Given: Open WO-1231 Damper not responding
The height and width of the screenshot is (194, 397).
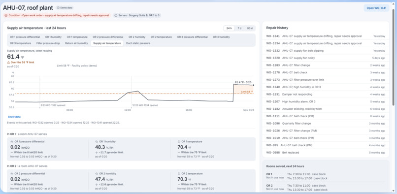Looking at the screenshot, I should click(x=326, y=95).
